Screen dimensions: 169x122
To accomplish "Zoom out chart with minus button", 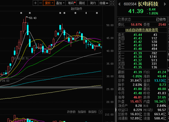I will [41, 3].
